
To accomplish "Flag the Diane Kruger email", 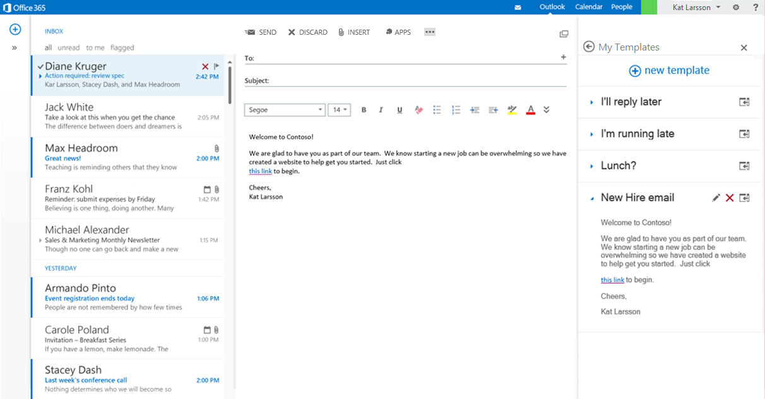I will pyautogui.click(x=216, y=66).
